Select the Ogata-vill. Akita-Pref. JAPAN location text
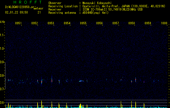 (x=124, y=6)
